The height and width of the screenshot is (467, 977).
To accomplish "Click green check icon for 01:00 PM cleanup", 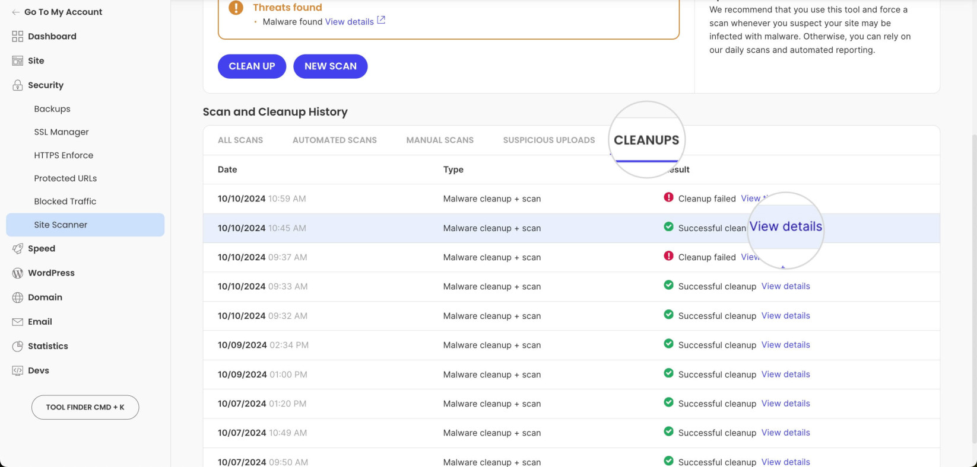I will 668,373.
